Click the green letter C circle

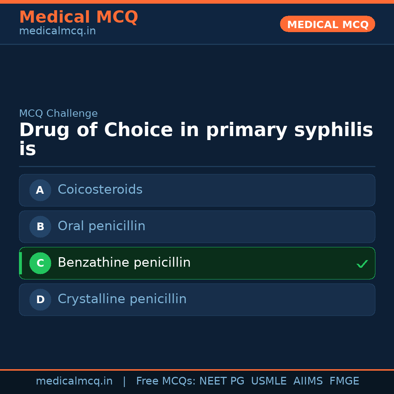[40, 263]
